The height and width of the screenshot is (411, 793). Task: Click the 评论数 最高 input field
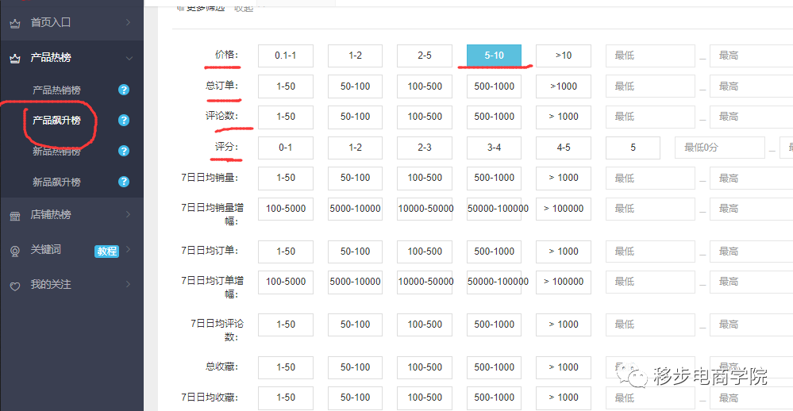tap(751, 117)
